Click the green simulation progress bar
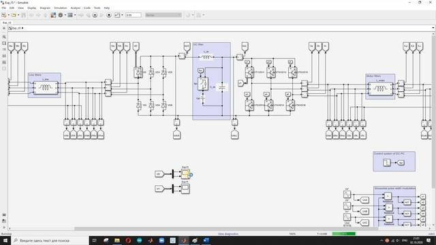Viewport: 436px width, 245px height. click(x=344, y=234)
